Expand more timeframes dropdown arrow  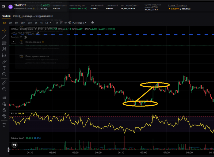50,23
